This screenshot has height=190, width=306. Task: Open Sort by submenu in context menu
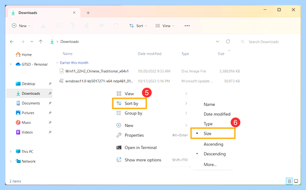click(152, 103)
